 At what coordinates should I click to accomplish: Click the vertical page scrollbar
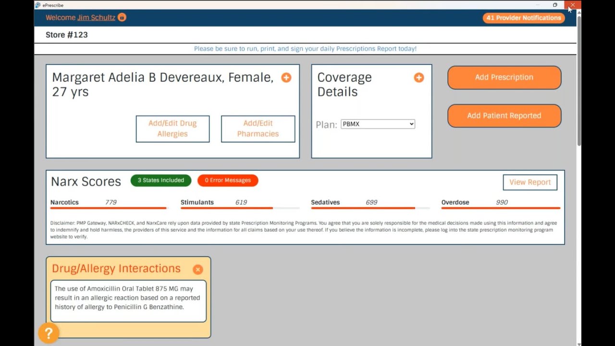tap(579, 80)
